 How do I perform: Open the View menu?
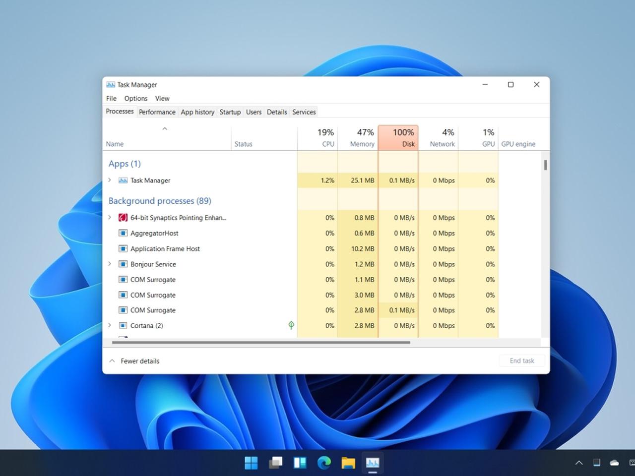pyautogui.click(x=162, y=98)
